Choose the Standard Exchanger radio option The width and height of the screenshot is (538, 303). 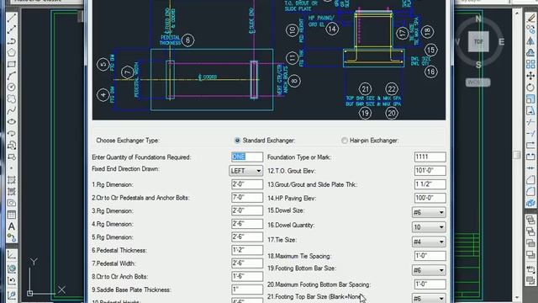click(237, 141)
